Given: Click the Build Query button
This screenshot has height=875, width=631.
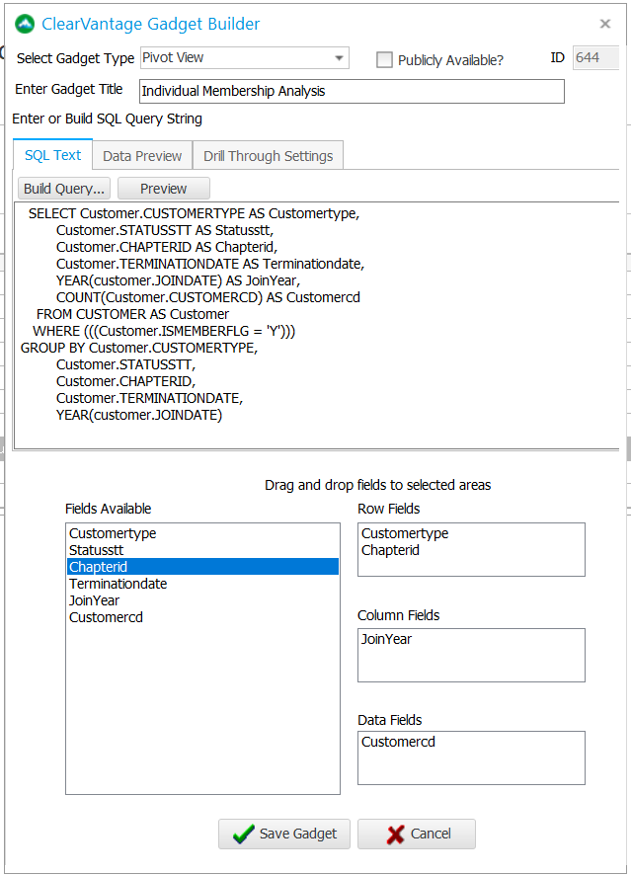Looking at the screenshot, I should [64, 189].
